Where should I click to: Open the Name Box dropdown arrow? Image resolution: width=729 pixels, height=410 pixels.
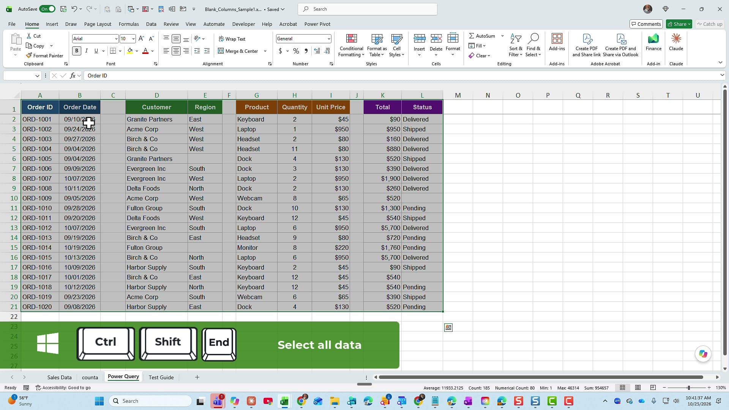37,76
